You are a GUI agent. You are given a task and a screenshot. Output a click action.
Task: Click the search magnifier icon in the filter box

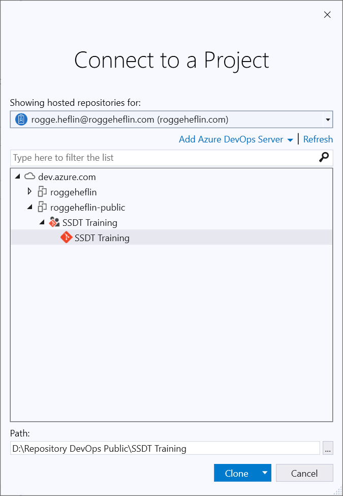(x=324, y=158)
